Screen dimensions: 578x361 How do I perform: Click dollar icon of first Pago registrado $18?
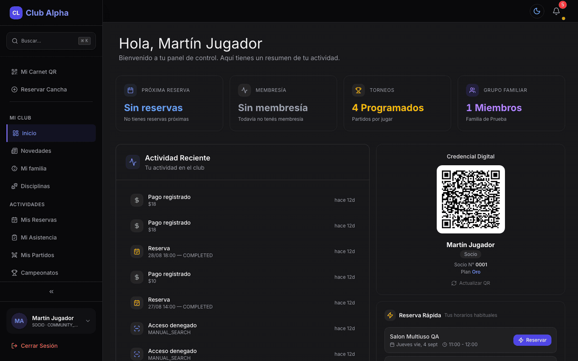coord(137,200)
